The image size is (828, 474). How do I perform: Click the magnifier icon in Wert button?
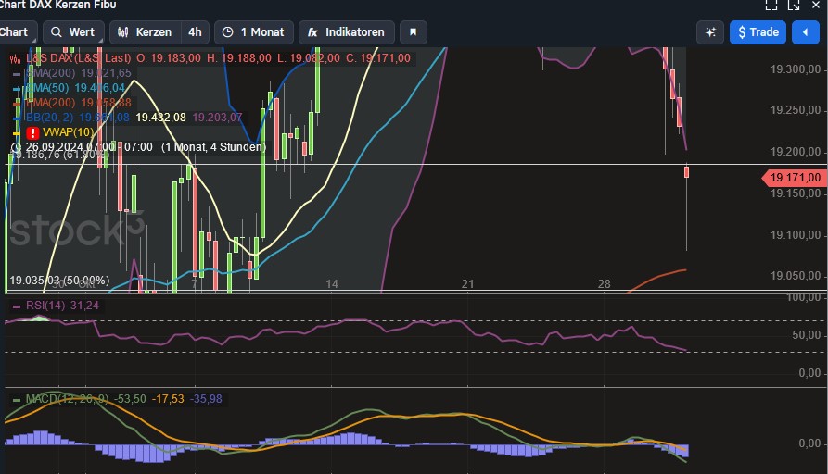pos(56,32)
